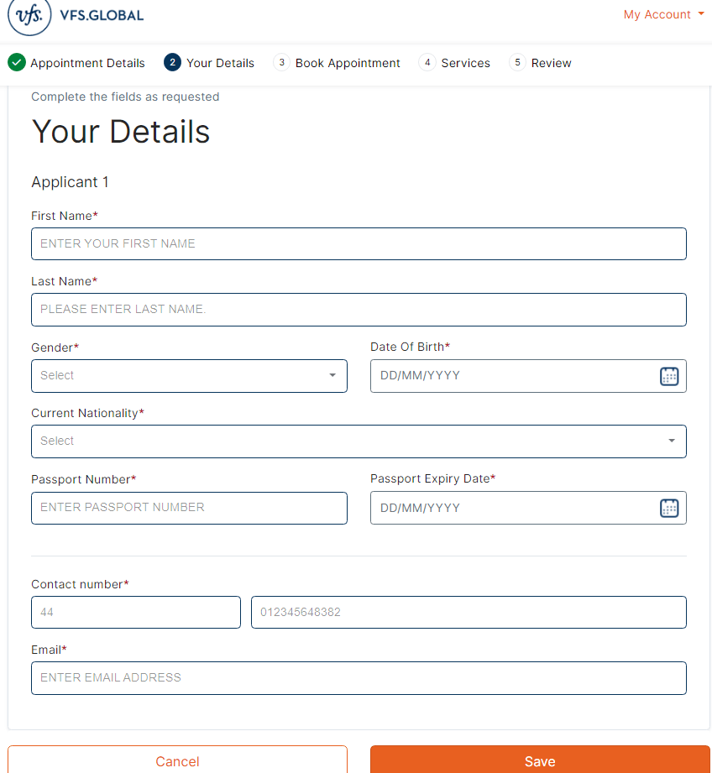The height and width of the screenshot is (773, 712).
Task: Click the step 5 number icon
Action: (x=518, y=63)
